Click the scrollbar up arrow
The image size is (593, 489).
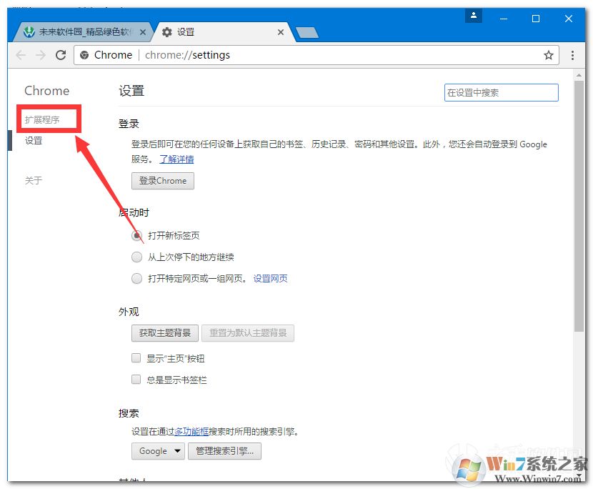click(579, 75)
